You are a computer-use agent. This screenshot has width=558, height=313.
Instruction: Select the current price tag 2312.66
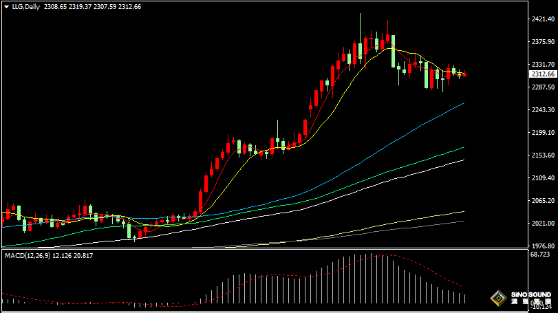point(543,74)
